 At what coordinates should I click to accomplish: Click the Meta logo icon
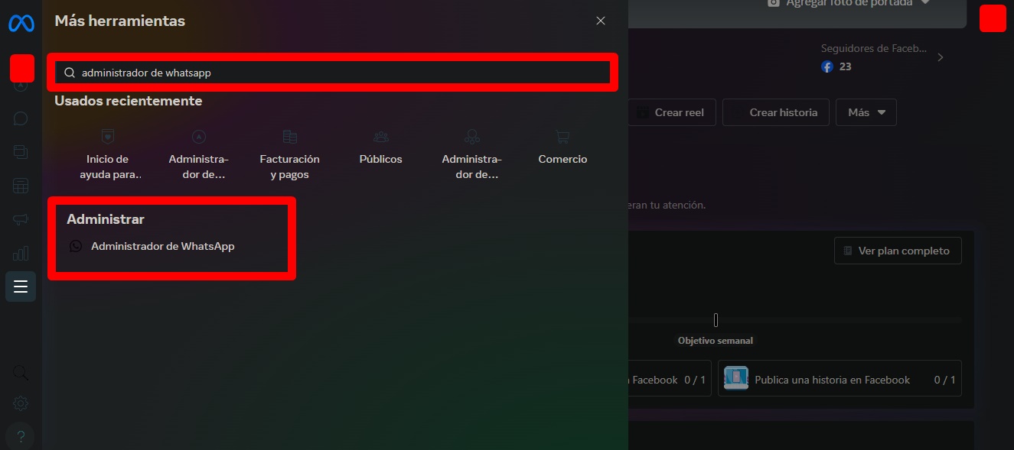(21, 24)
